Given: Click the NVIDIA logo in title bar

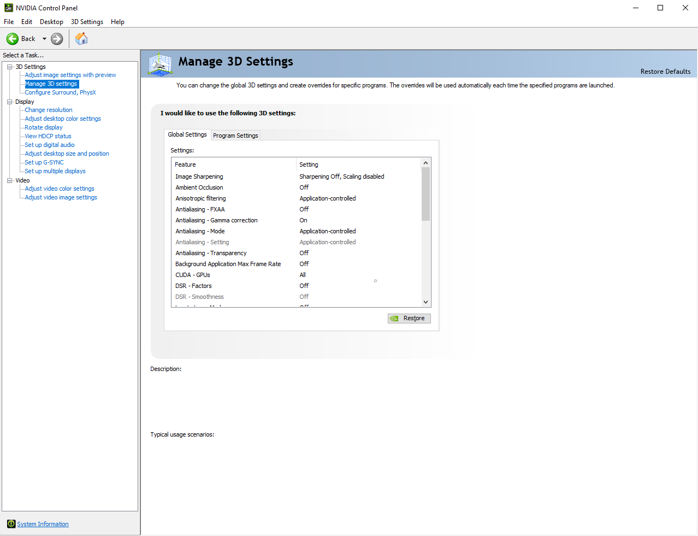Looking at the screenshot, I should click(8, 8).
